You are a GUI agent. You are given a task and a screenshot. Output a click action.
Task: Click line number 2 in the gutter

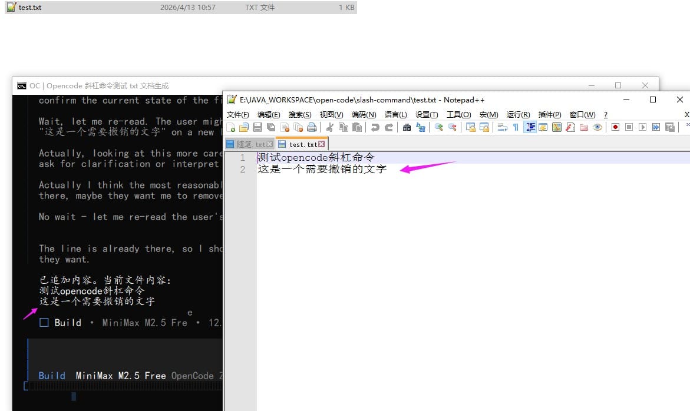click(x=242, y=169)
